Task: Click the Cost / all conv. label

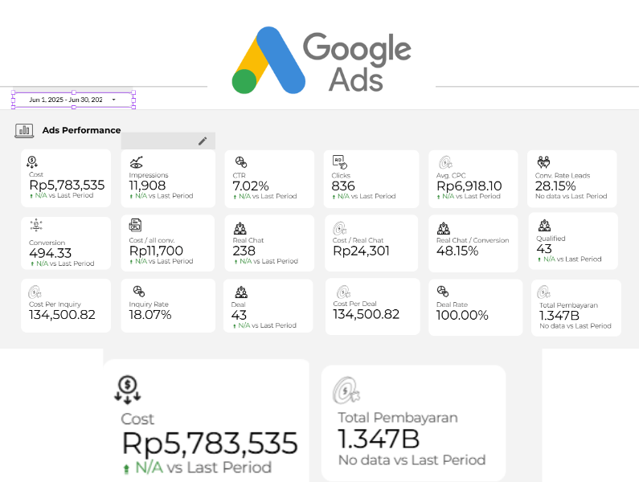Action: 152,240
